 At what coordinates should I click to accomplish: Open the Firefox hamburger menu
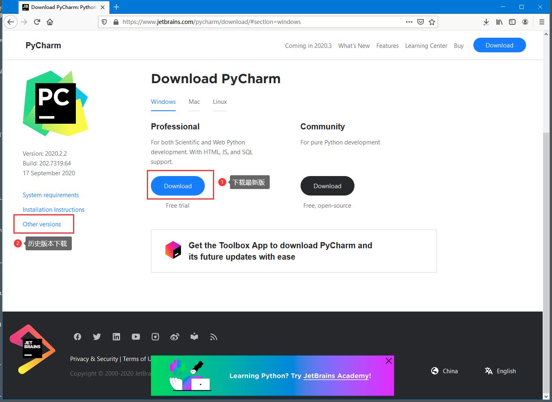(541, 22)
